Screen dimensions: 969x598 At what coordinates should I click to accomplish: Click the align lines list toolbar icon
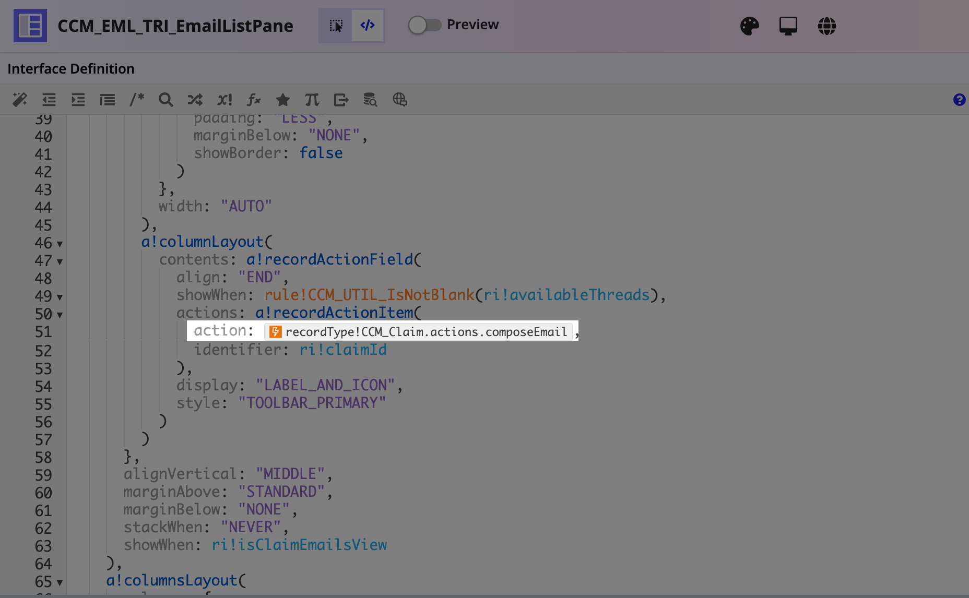pos(108,99)
